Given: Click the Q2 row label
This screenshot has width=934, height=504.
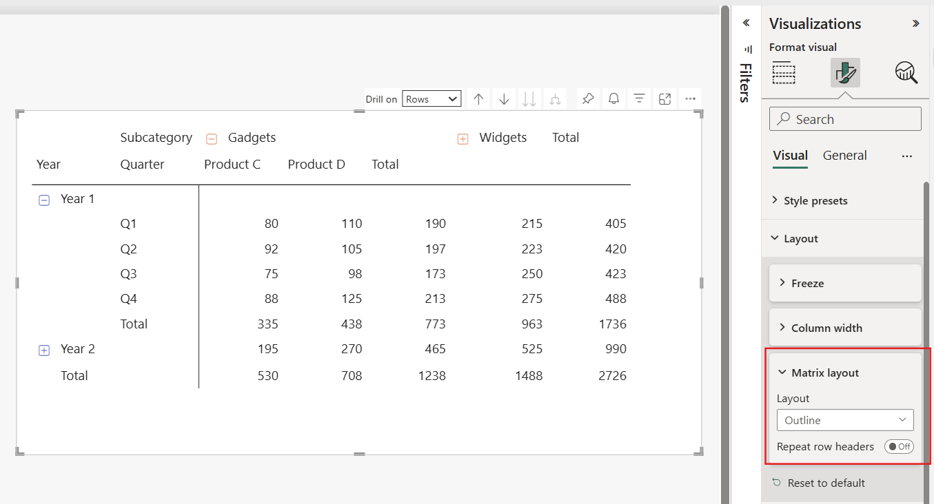Looking at the screenshot, I should [128, 249].
